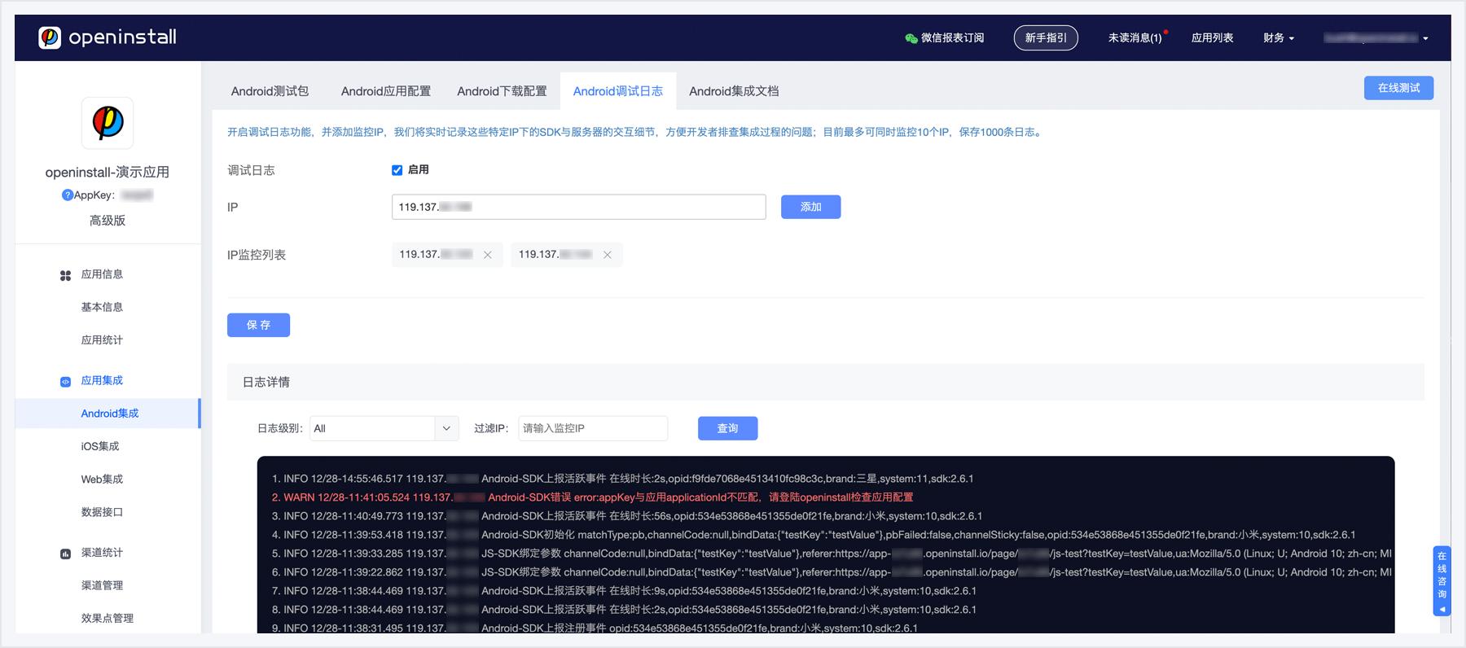Click the 新手指引 button

point(1046,37)
